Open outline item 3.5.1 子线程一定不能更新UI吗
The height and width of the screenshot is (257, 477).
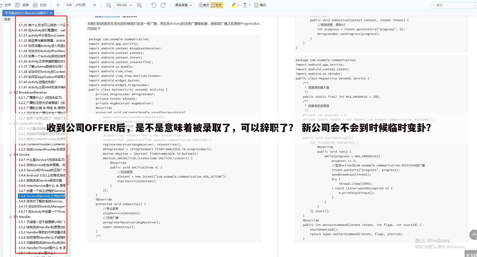pos(42,222)
